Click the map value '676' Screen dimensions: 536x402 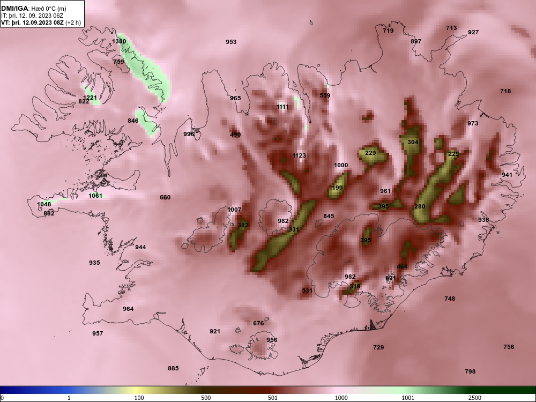point(258,323)
